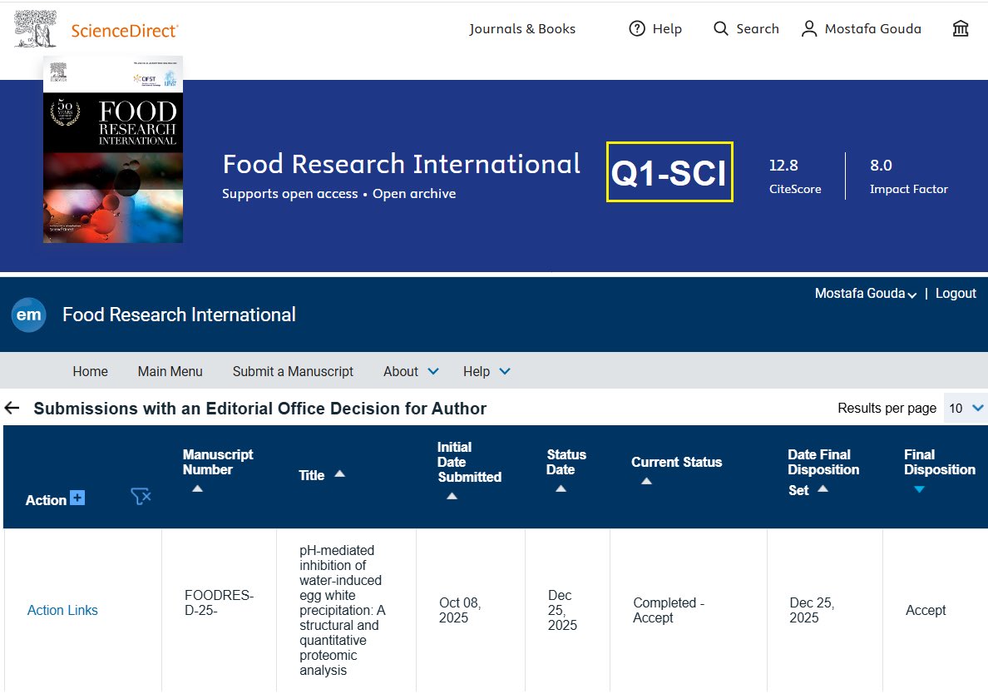Click the user profile icon
The image size is (988, 694).
[809, 28]
